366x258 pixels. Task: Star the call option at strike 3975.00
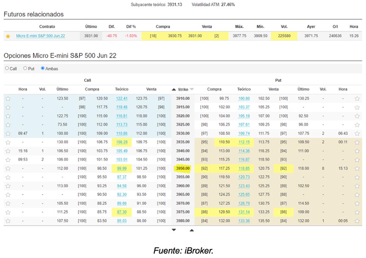click(8, 212)
